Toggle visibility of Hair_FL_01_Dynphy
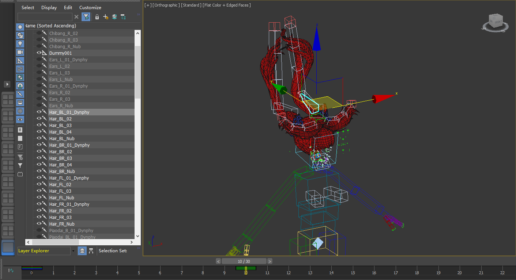Viewport: 516px width, 280px height. (39, 178)
